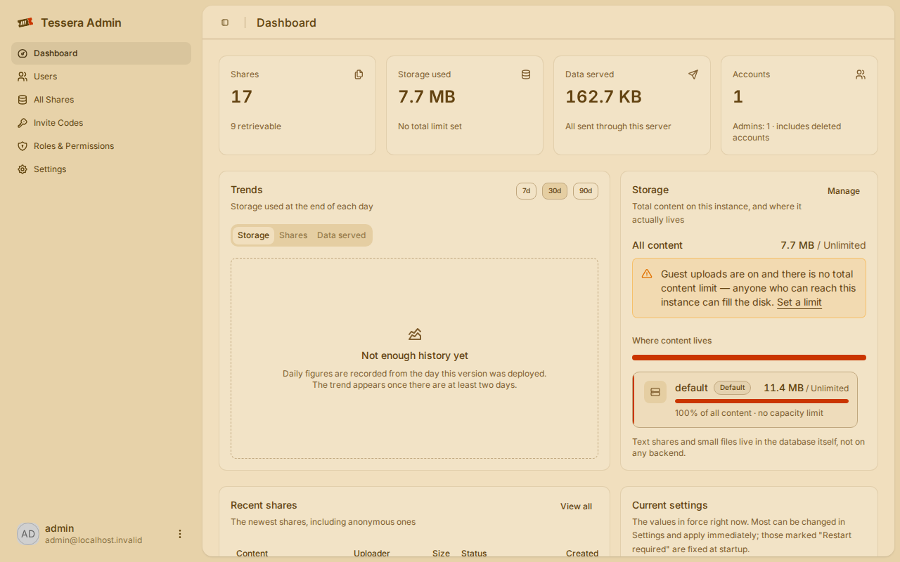This screenshot has height=562, width=900.
Task: Click the "11.4 MB" backend size value
Action: click(x=783, y=388)
